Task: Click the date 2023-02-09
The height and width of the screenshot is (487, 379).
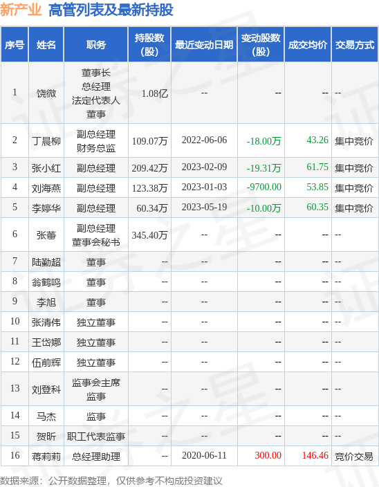Action: (x=204, y=167)
